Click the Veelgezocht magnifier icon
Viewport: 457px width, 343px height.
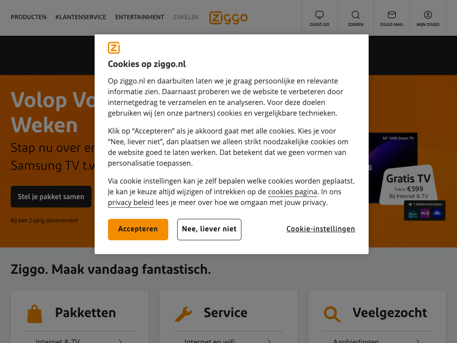pos(332,314)
